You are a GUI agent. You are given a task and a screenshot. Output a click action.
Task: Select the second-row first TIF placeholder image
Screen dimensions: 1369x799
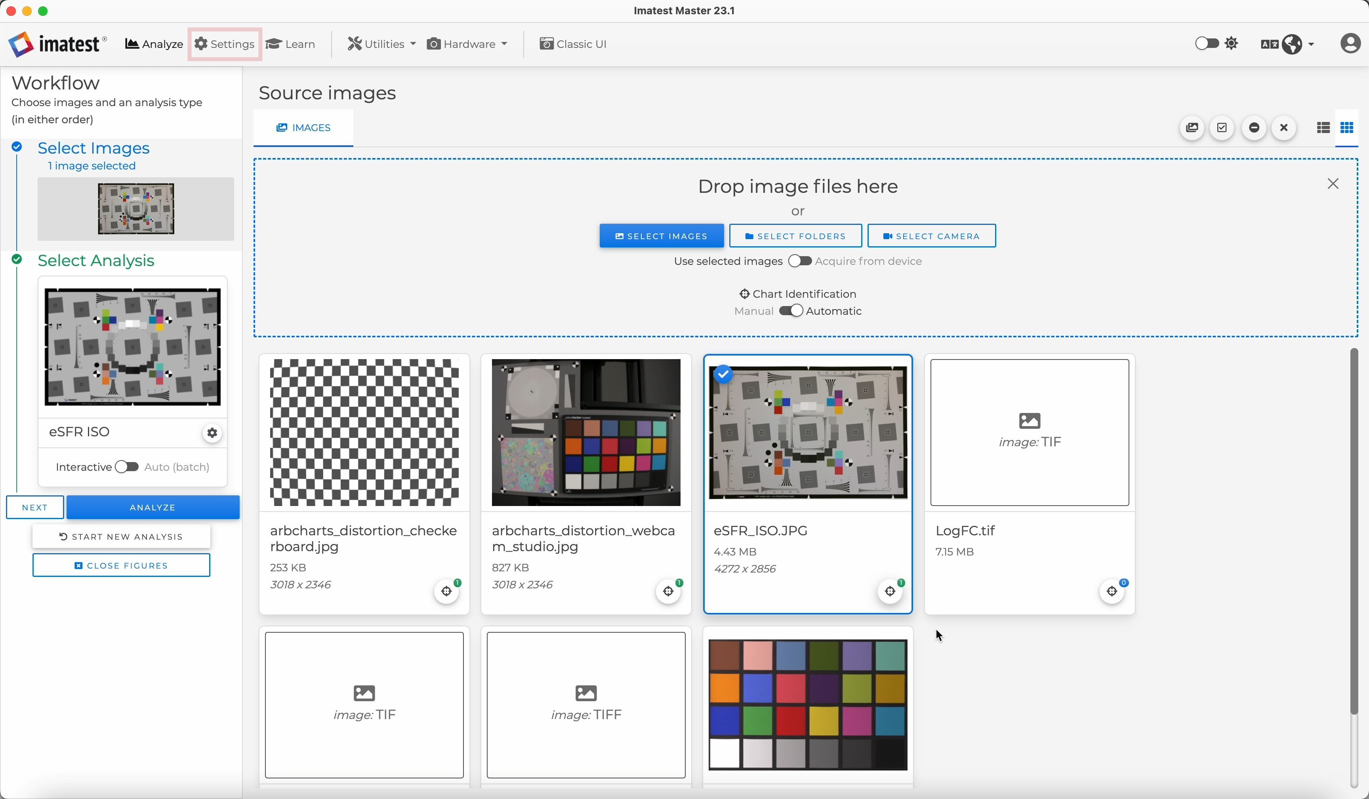coord(364,705)
